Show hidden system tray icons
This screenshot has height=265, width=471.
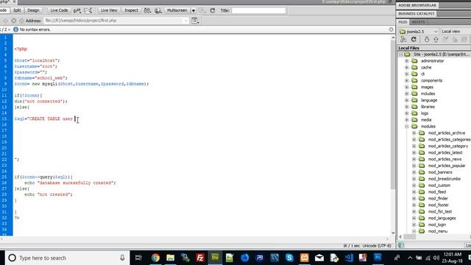point(410,258)
